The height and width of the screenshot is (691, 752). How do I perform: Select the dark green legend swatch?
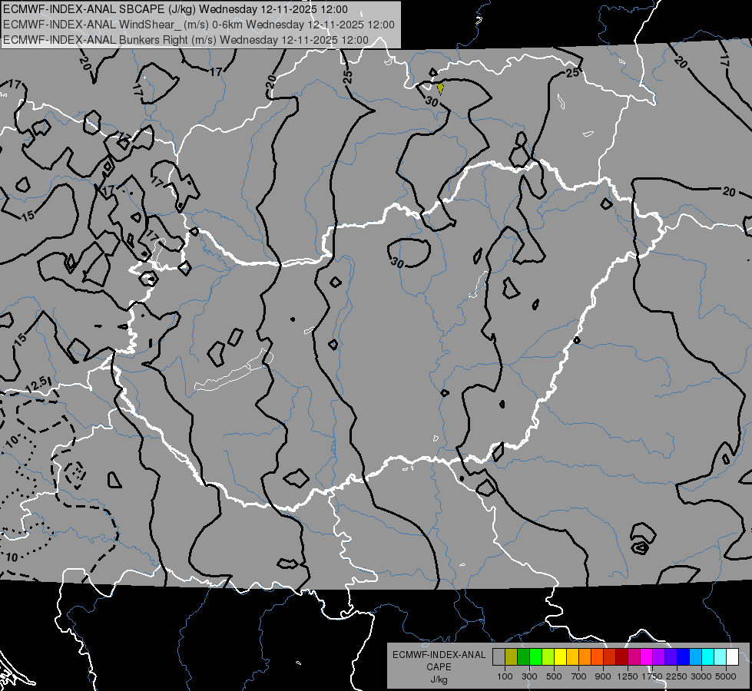(x=523, y=657)
